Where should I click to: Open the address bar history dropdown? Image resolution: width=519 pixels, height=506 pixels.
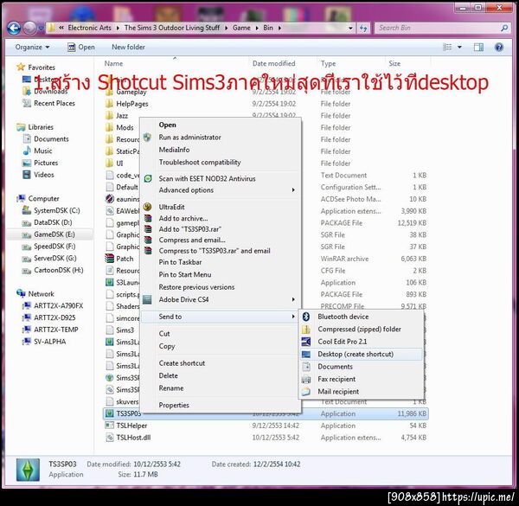coord(350,29)
